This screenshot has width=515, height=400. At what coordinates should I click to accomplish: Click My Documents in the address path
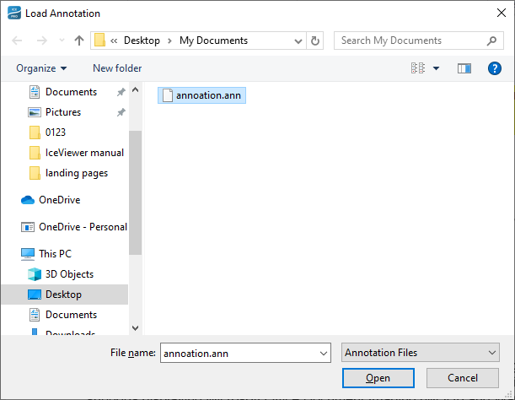point(213,41)
